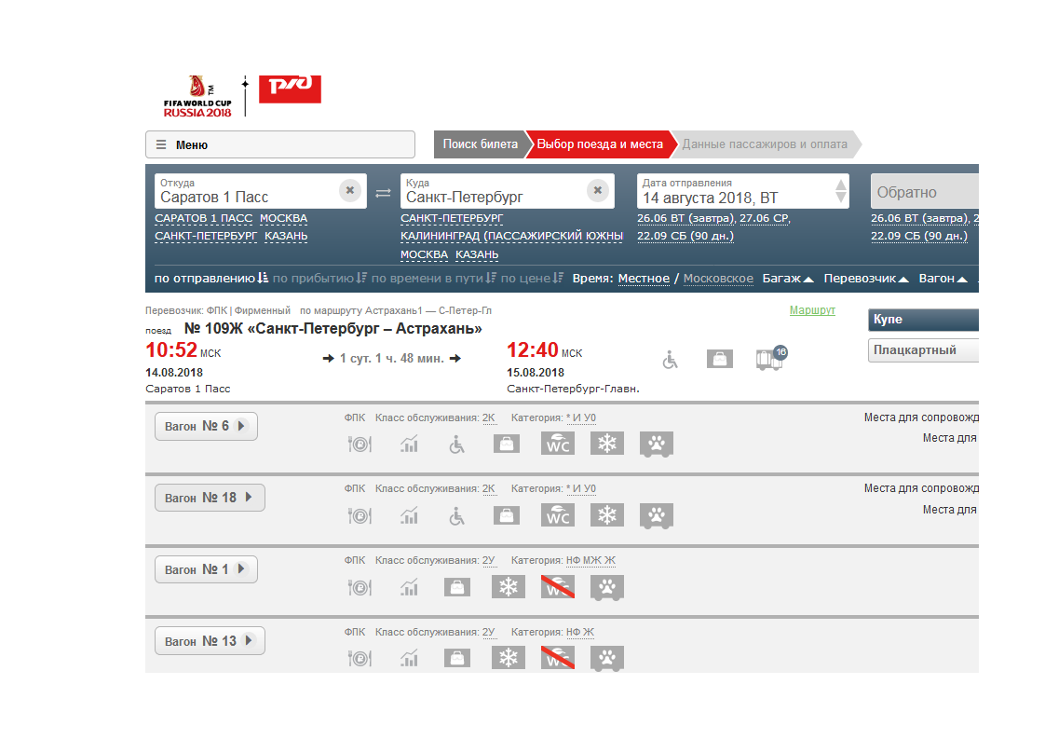The height and width of the screenshot is (739, 1045).
Task: Select the Плацкартный car type tab
Action: click(x=923, y=350)
